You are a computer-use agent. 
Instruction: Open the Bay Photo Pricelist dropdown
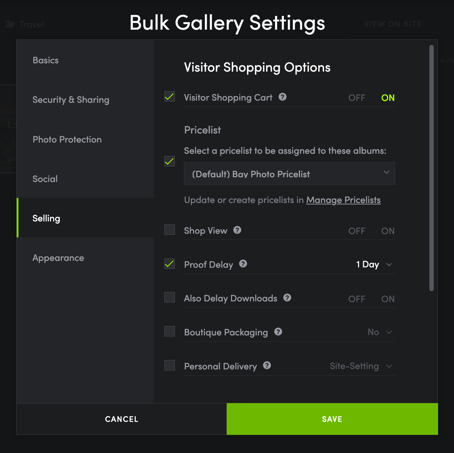[x=289, y=174]
